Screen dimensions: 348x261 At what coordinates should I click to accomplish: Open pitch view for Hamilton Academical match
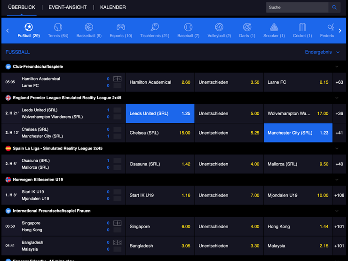tap(118, 79)
